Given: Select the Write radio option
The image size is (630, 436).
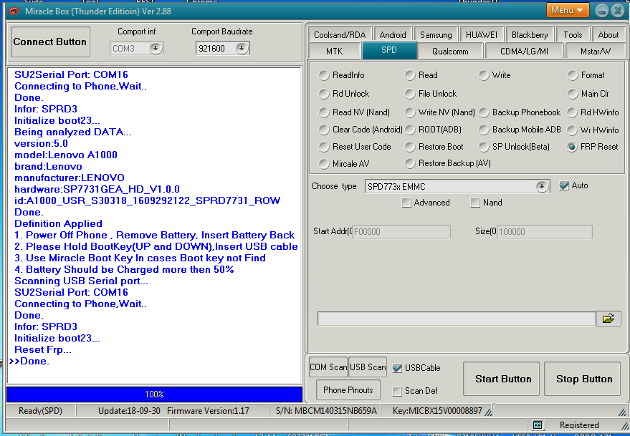Looking at the screenshot, I should coord(484,75).
